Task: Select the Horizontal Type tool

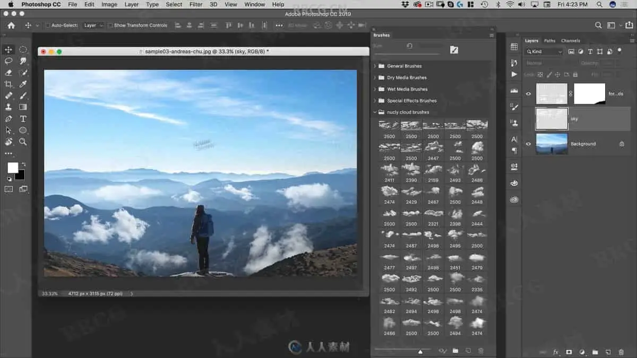Action: 23,119
